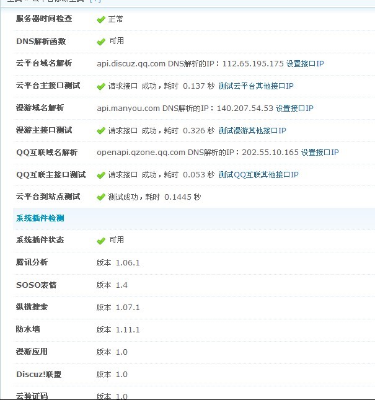Open 测试漫游其他接口IP link
The height and width of the screenshot is (400, 375).
252,131
